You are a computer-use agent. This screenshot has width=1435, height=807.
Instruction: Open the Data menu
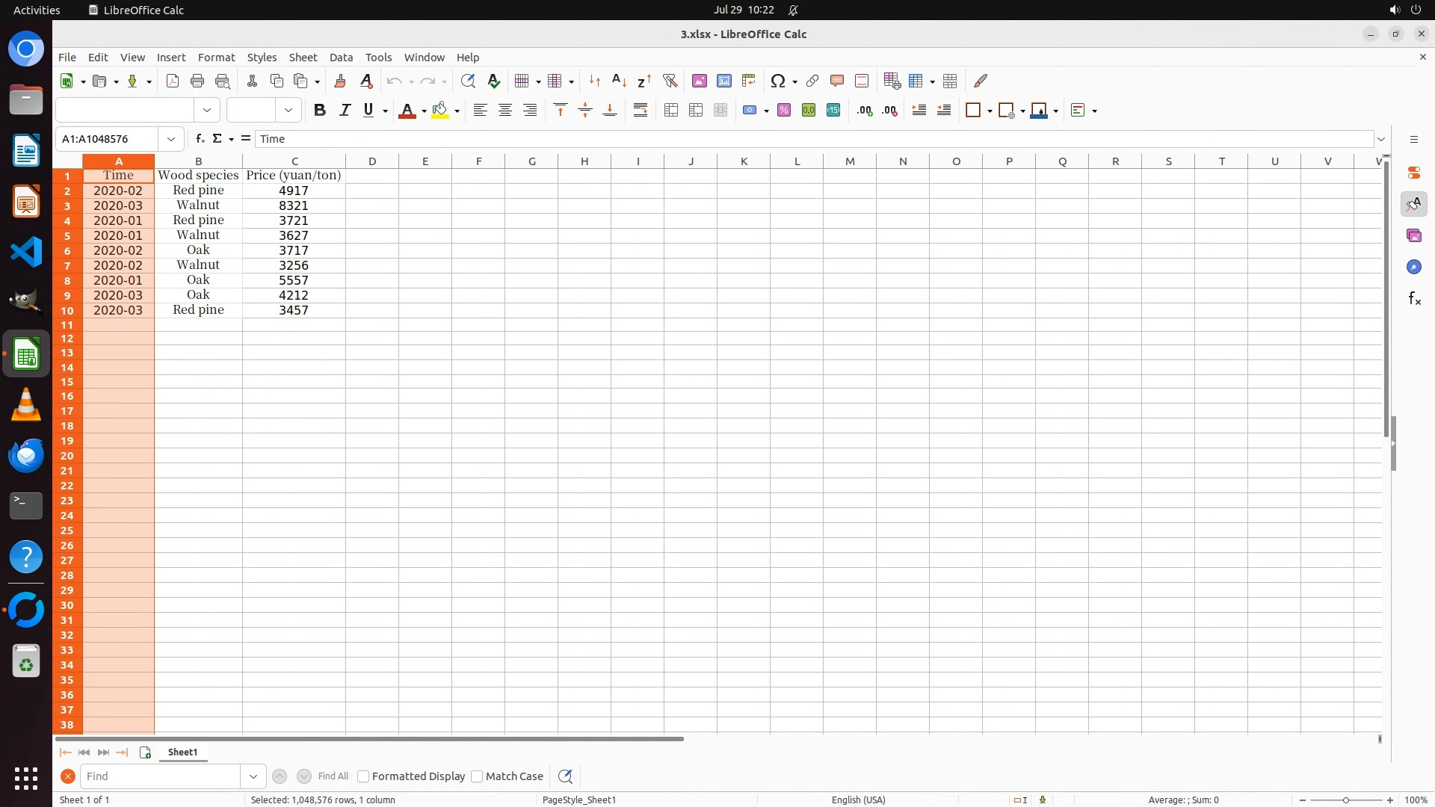tap(341, 58)
